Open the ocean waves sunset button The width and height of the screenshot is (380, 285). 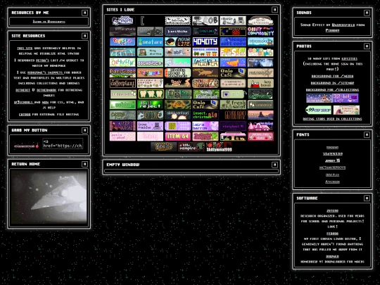[260, 115]
